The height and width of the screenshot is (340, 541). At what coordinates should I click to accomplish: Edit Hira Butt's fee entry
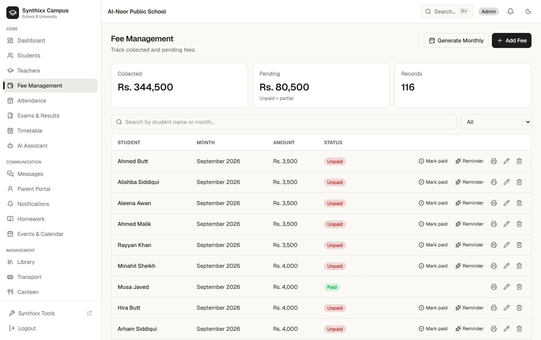(x=506, y=308)
